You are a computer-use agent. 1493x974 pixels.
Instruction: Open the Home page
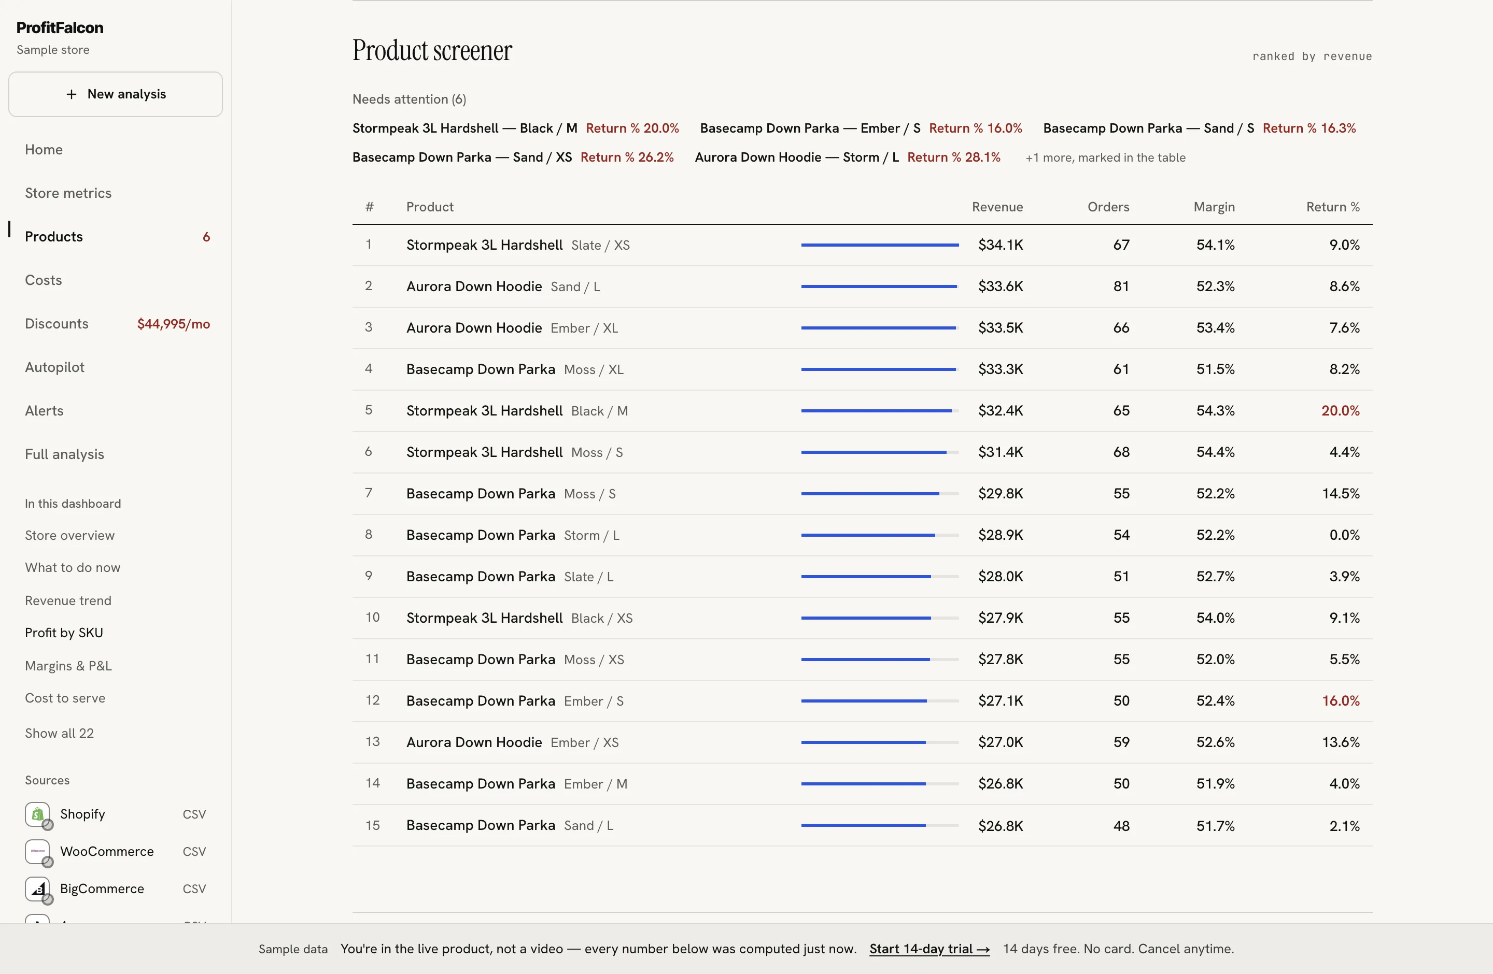pos(44,150)
